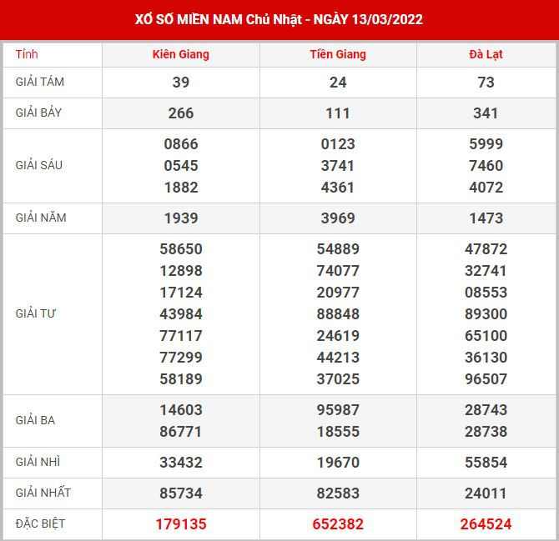Select the GIẢI NHÌ row label

pyautogui.click(x=38, y=462)
